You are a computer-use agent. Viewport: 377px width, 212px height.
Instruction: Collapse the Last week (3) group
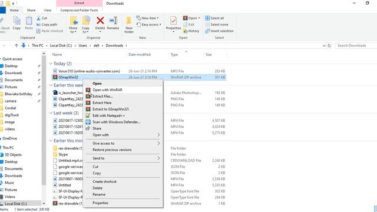[x=51, y=112]
